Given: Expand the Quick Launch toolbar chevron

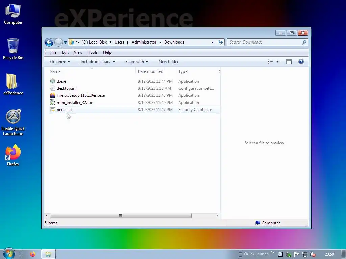Looking at the screenshot, I should click(x=273, y=252).
